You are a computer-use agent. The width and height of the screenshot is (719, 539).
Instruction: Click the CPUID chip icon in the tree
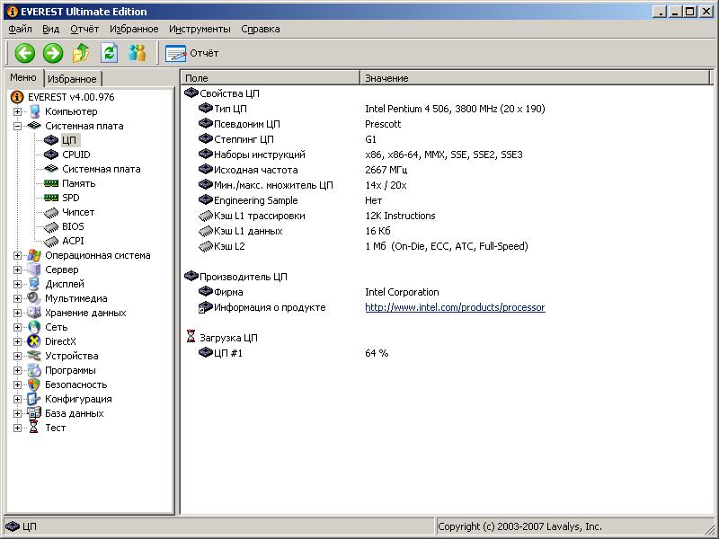[51, 155]
